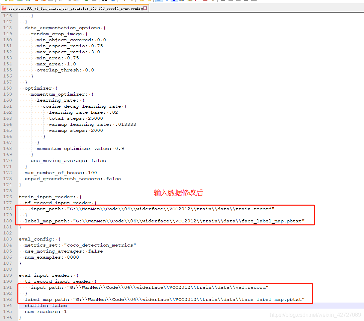The image size is (364, 321).
Task: Click line number 188 in the margin
Action: [x=7, y=270]
